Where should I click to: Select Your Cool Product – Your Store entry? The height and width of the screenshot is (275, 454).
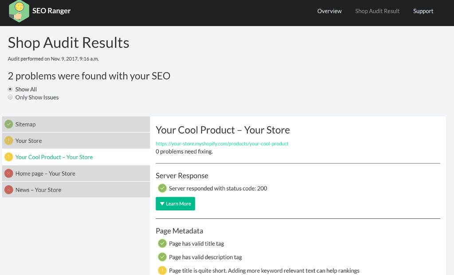click(x=54, y=157)
